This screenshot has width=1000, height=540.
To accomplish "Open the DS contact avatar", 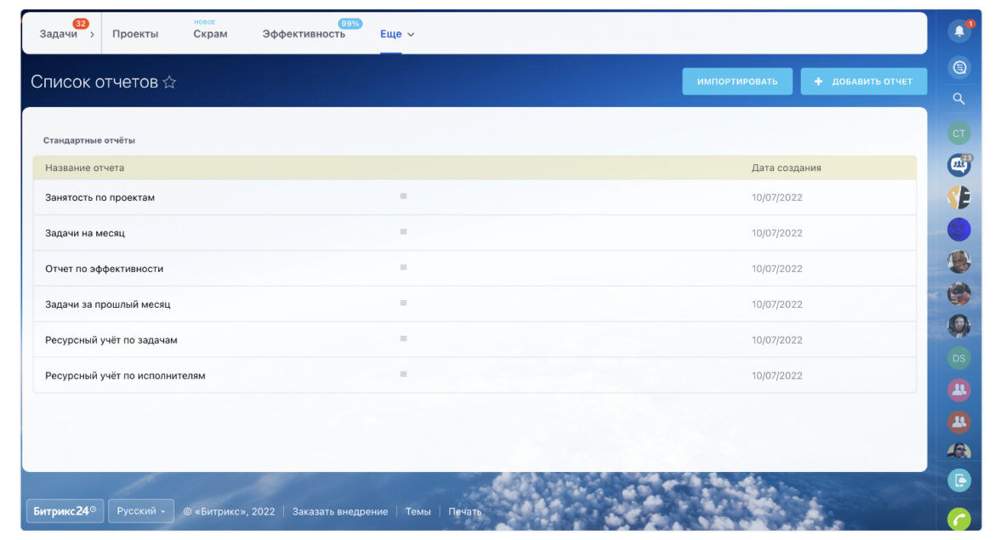I will tap(958, 358).
